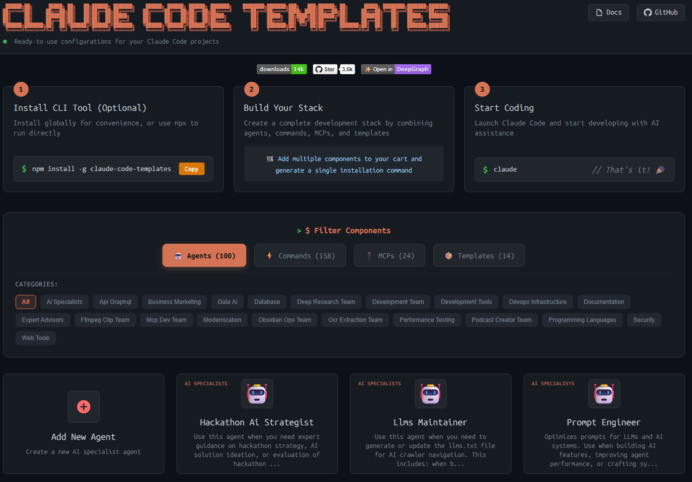Filter by Expert Advisors category
Image resolution: width=692 pixels, height=482 pixels.
click(43, 320)
